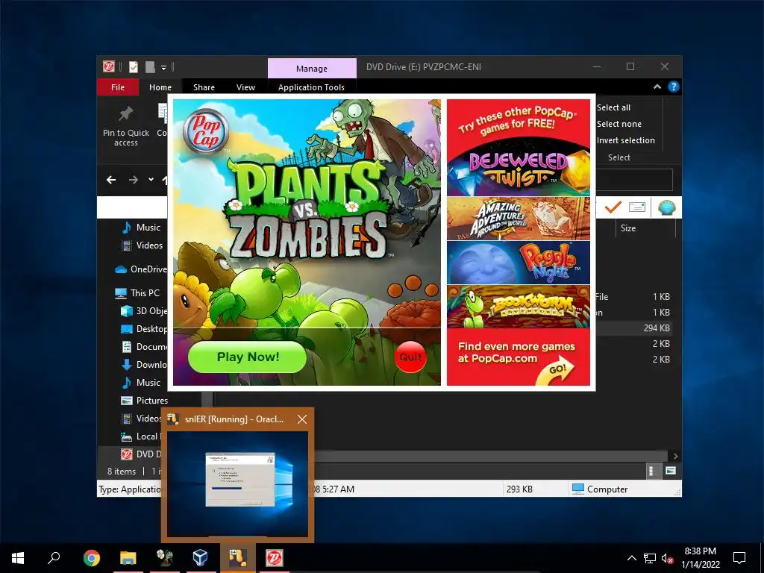Open the Application Tools tab

tap(311, 87)
